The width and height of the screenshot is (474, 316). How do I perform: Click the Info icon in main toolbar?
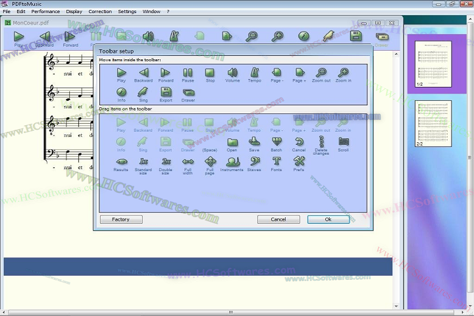(x=303, y=36)
